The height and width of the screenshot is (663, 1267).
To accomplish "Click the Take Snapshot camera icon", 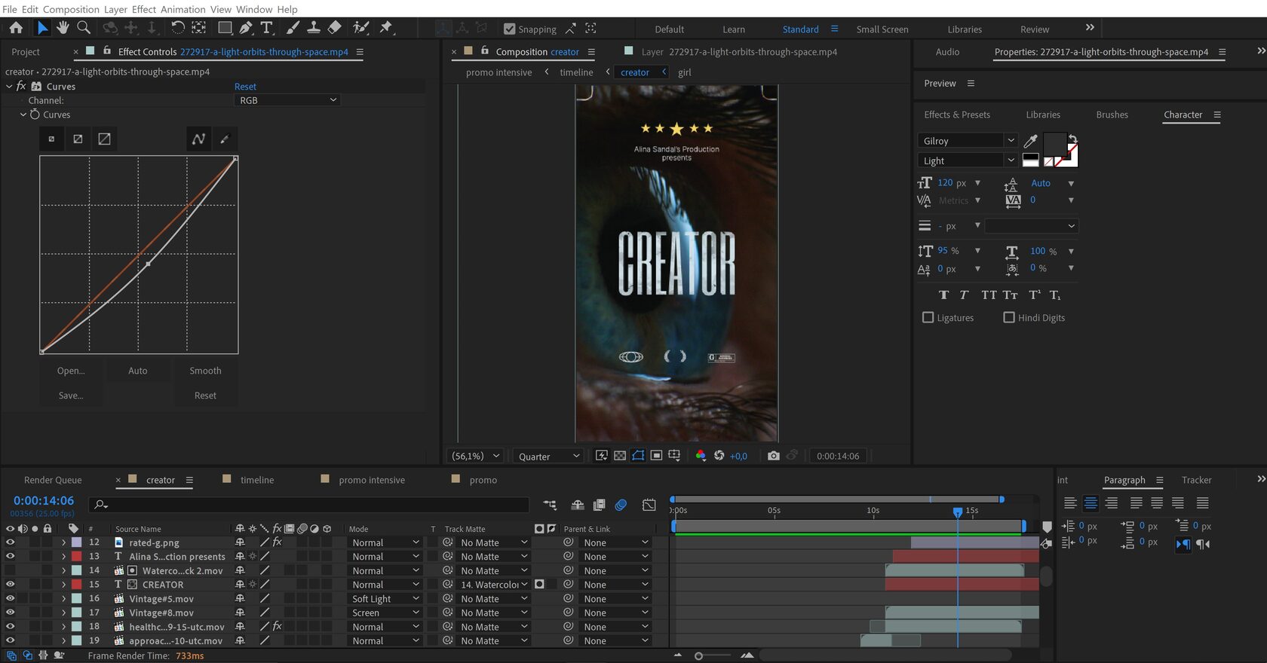I will click(773, 456).
